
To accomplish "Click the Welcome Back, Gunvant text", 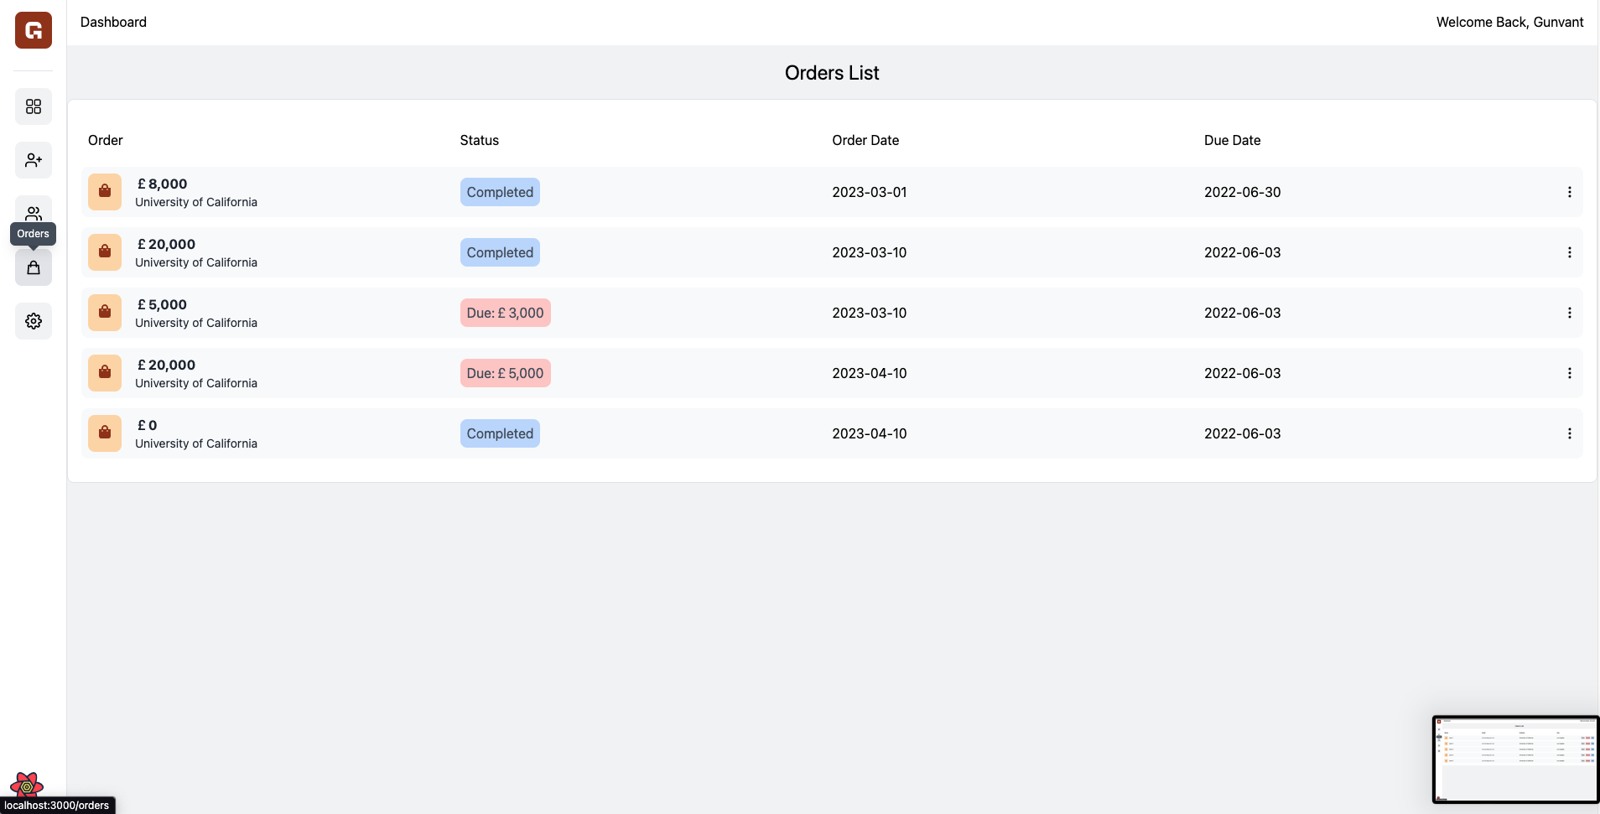I will (x=1509, y=22).
